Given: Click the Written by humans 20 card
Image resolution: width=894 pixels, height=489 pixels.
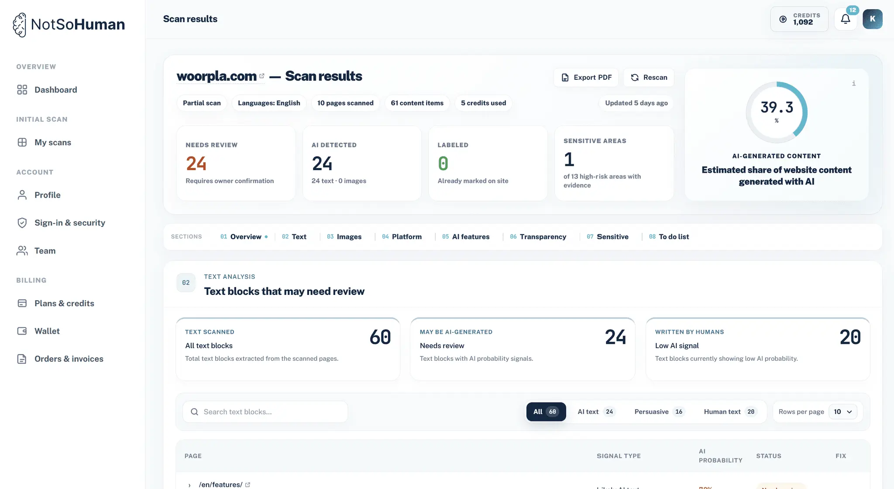Looking at the screenshot, I should click(758, 349).
